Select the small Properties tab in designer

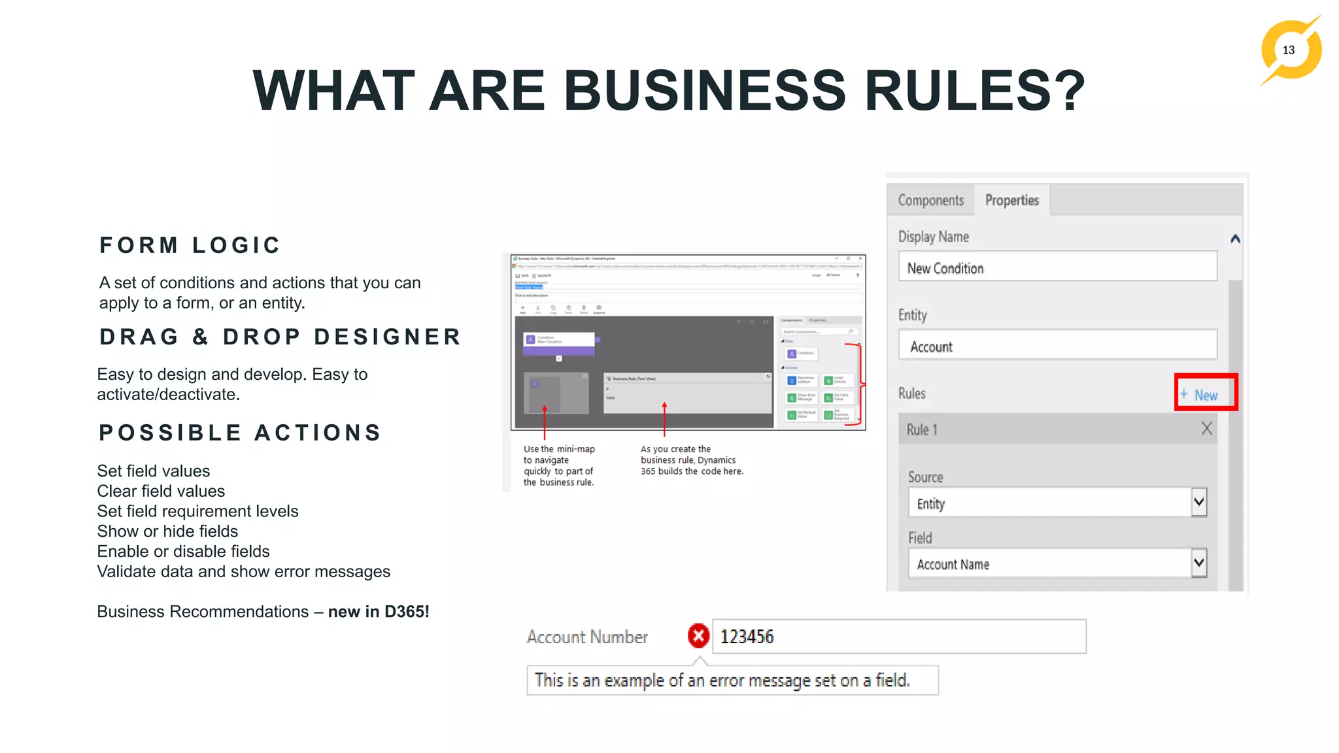pos(817,320)
